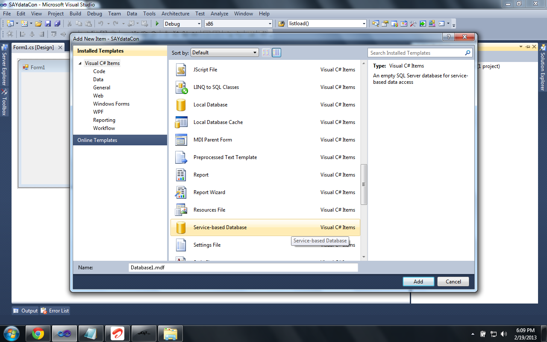The image size is (547, 342).
Task: Launch Google Chrome from the taskbar
Action: pos(38,333)
